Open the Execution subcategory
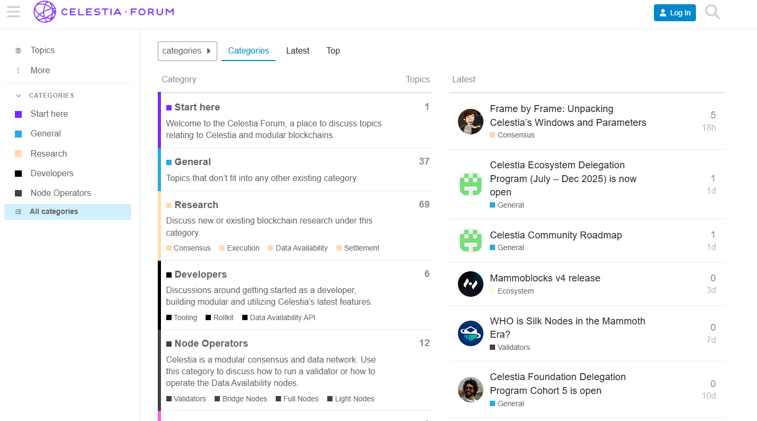757x421 pixels. pyautogui.click(x=240, y=248)
